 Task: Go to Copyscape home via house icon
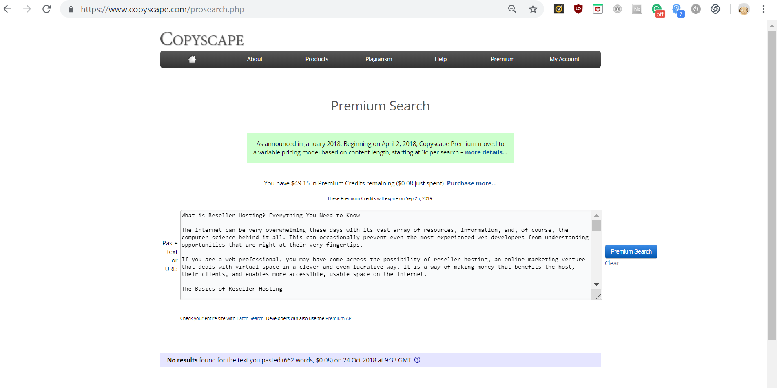[x=192, y=59]
